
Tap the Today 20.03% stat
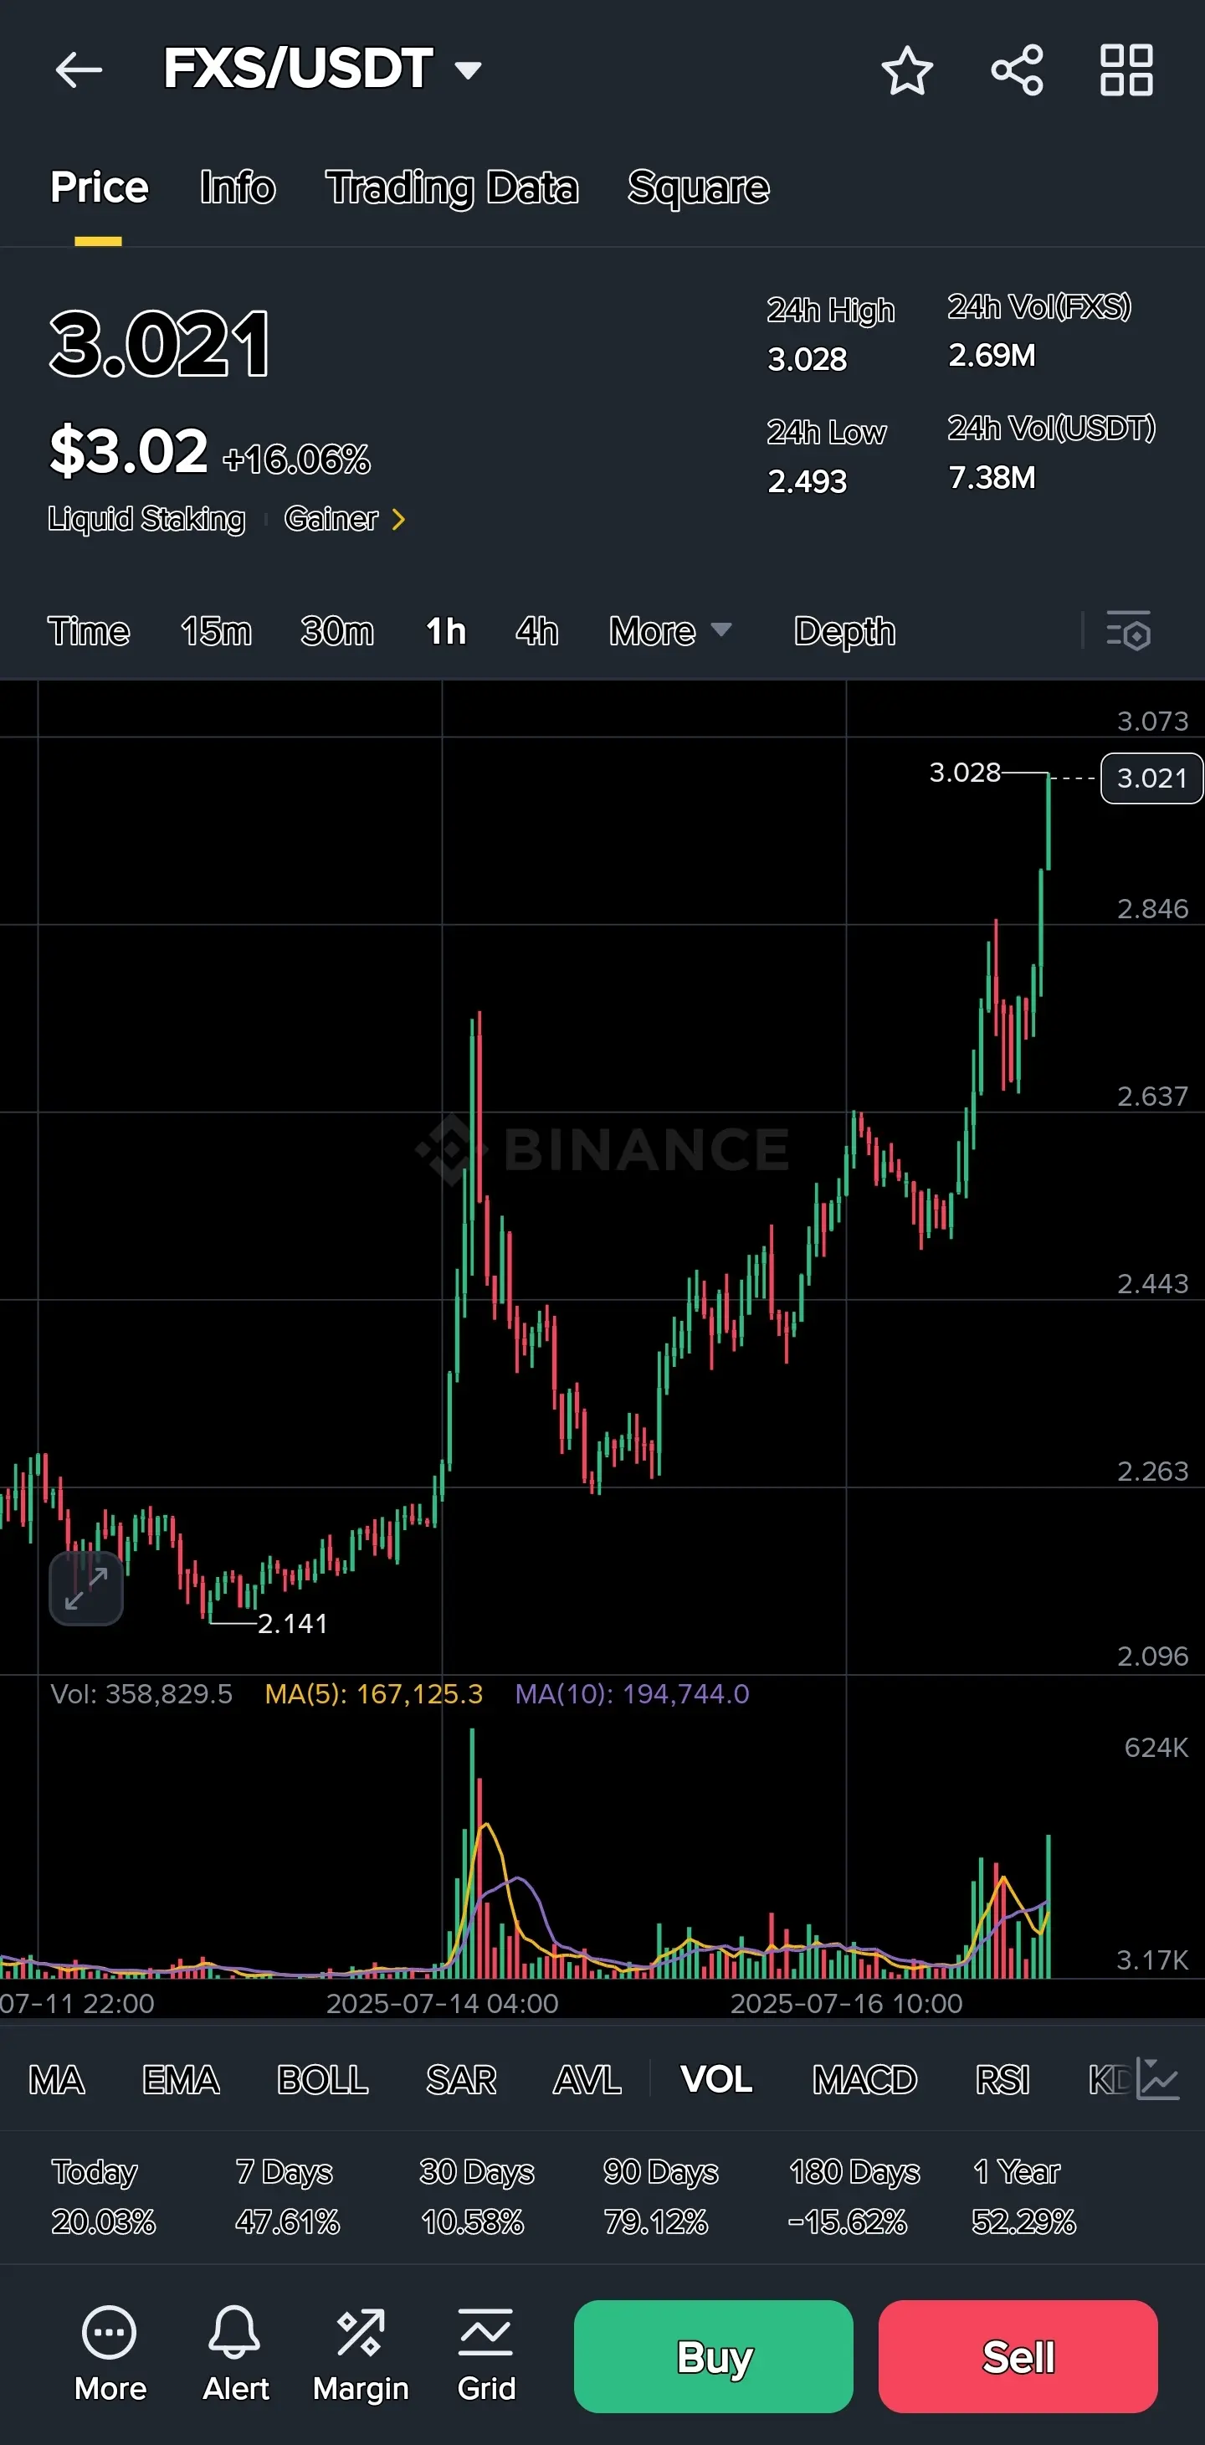coord(102,2196)
